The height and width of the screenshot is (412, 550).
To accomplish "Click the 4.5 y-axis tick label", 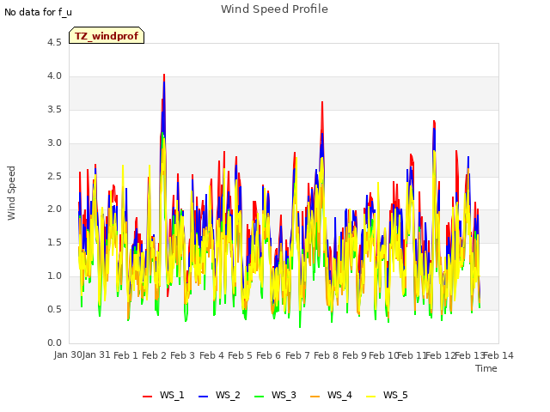I will [x=54, y=43].
